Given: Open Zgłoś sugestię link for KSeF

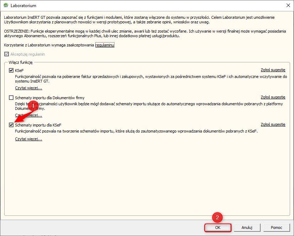Looking at the screenshot, I should [273, 70].
